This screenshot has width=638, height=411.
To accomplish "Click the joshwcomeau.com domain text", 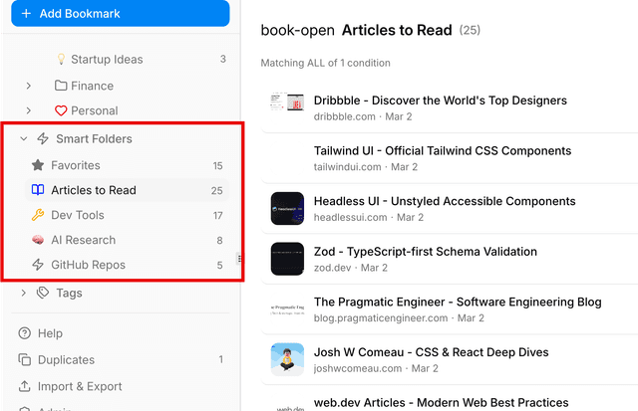I will [358, 368].
